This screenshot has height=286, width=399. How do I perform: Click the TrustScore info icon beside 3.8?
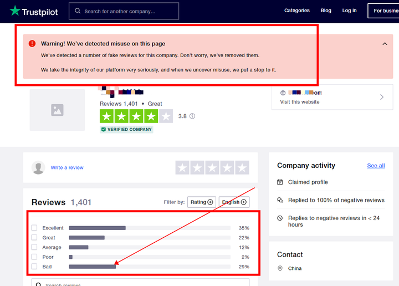(x=192, y=116)
